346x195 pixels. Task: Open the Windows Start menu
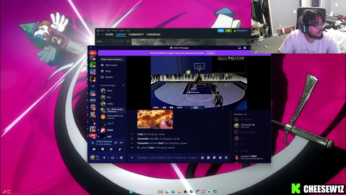131,192
